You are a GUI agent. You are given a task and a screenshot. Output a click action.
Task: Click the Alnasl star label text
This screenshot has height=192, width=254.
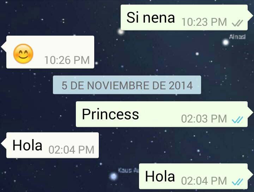(237, 37)
